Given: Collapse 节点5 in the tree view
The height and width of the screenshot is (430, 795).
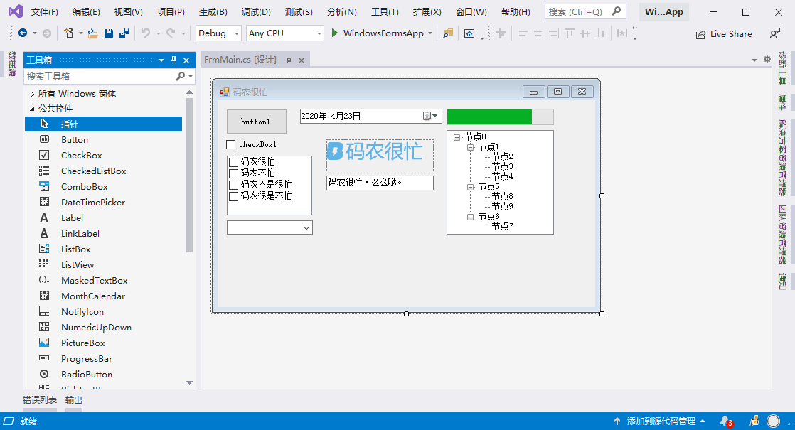Looking at the screenshot, I should (471, 187).
